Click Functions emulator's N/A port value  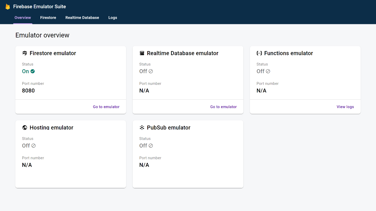(261, 91)
